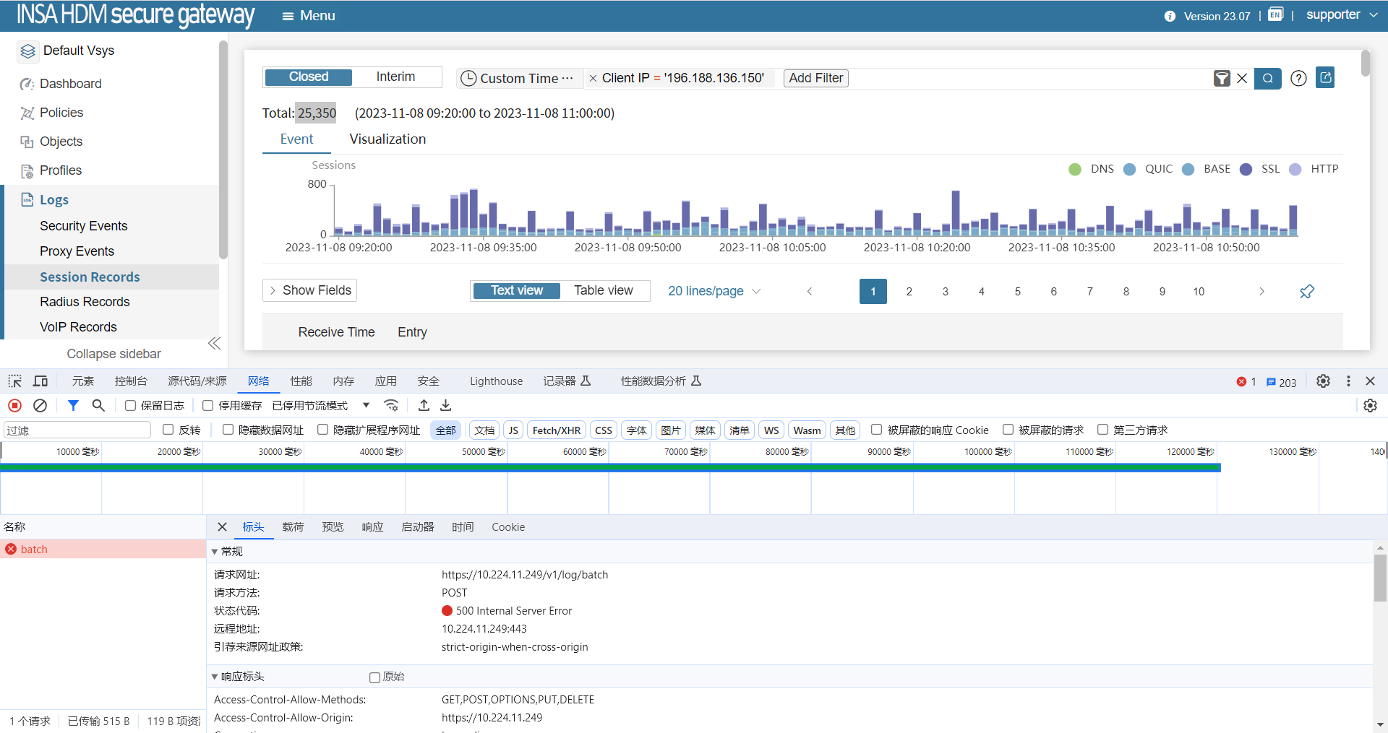This screenshot has height=733, width=1388.
Task: Enable the 停用缓存 checkbox
Action: click(x=208, y=406)
